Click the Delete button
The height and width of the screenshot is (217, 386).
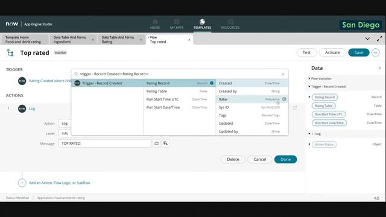(x=233, y=159)
